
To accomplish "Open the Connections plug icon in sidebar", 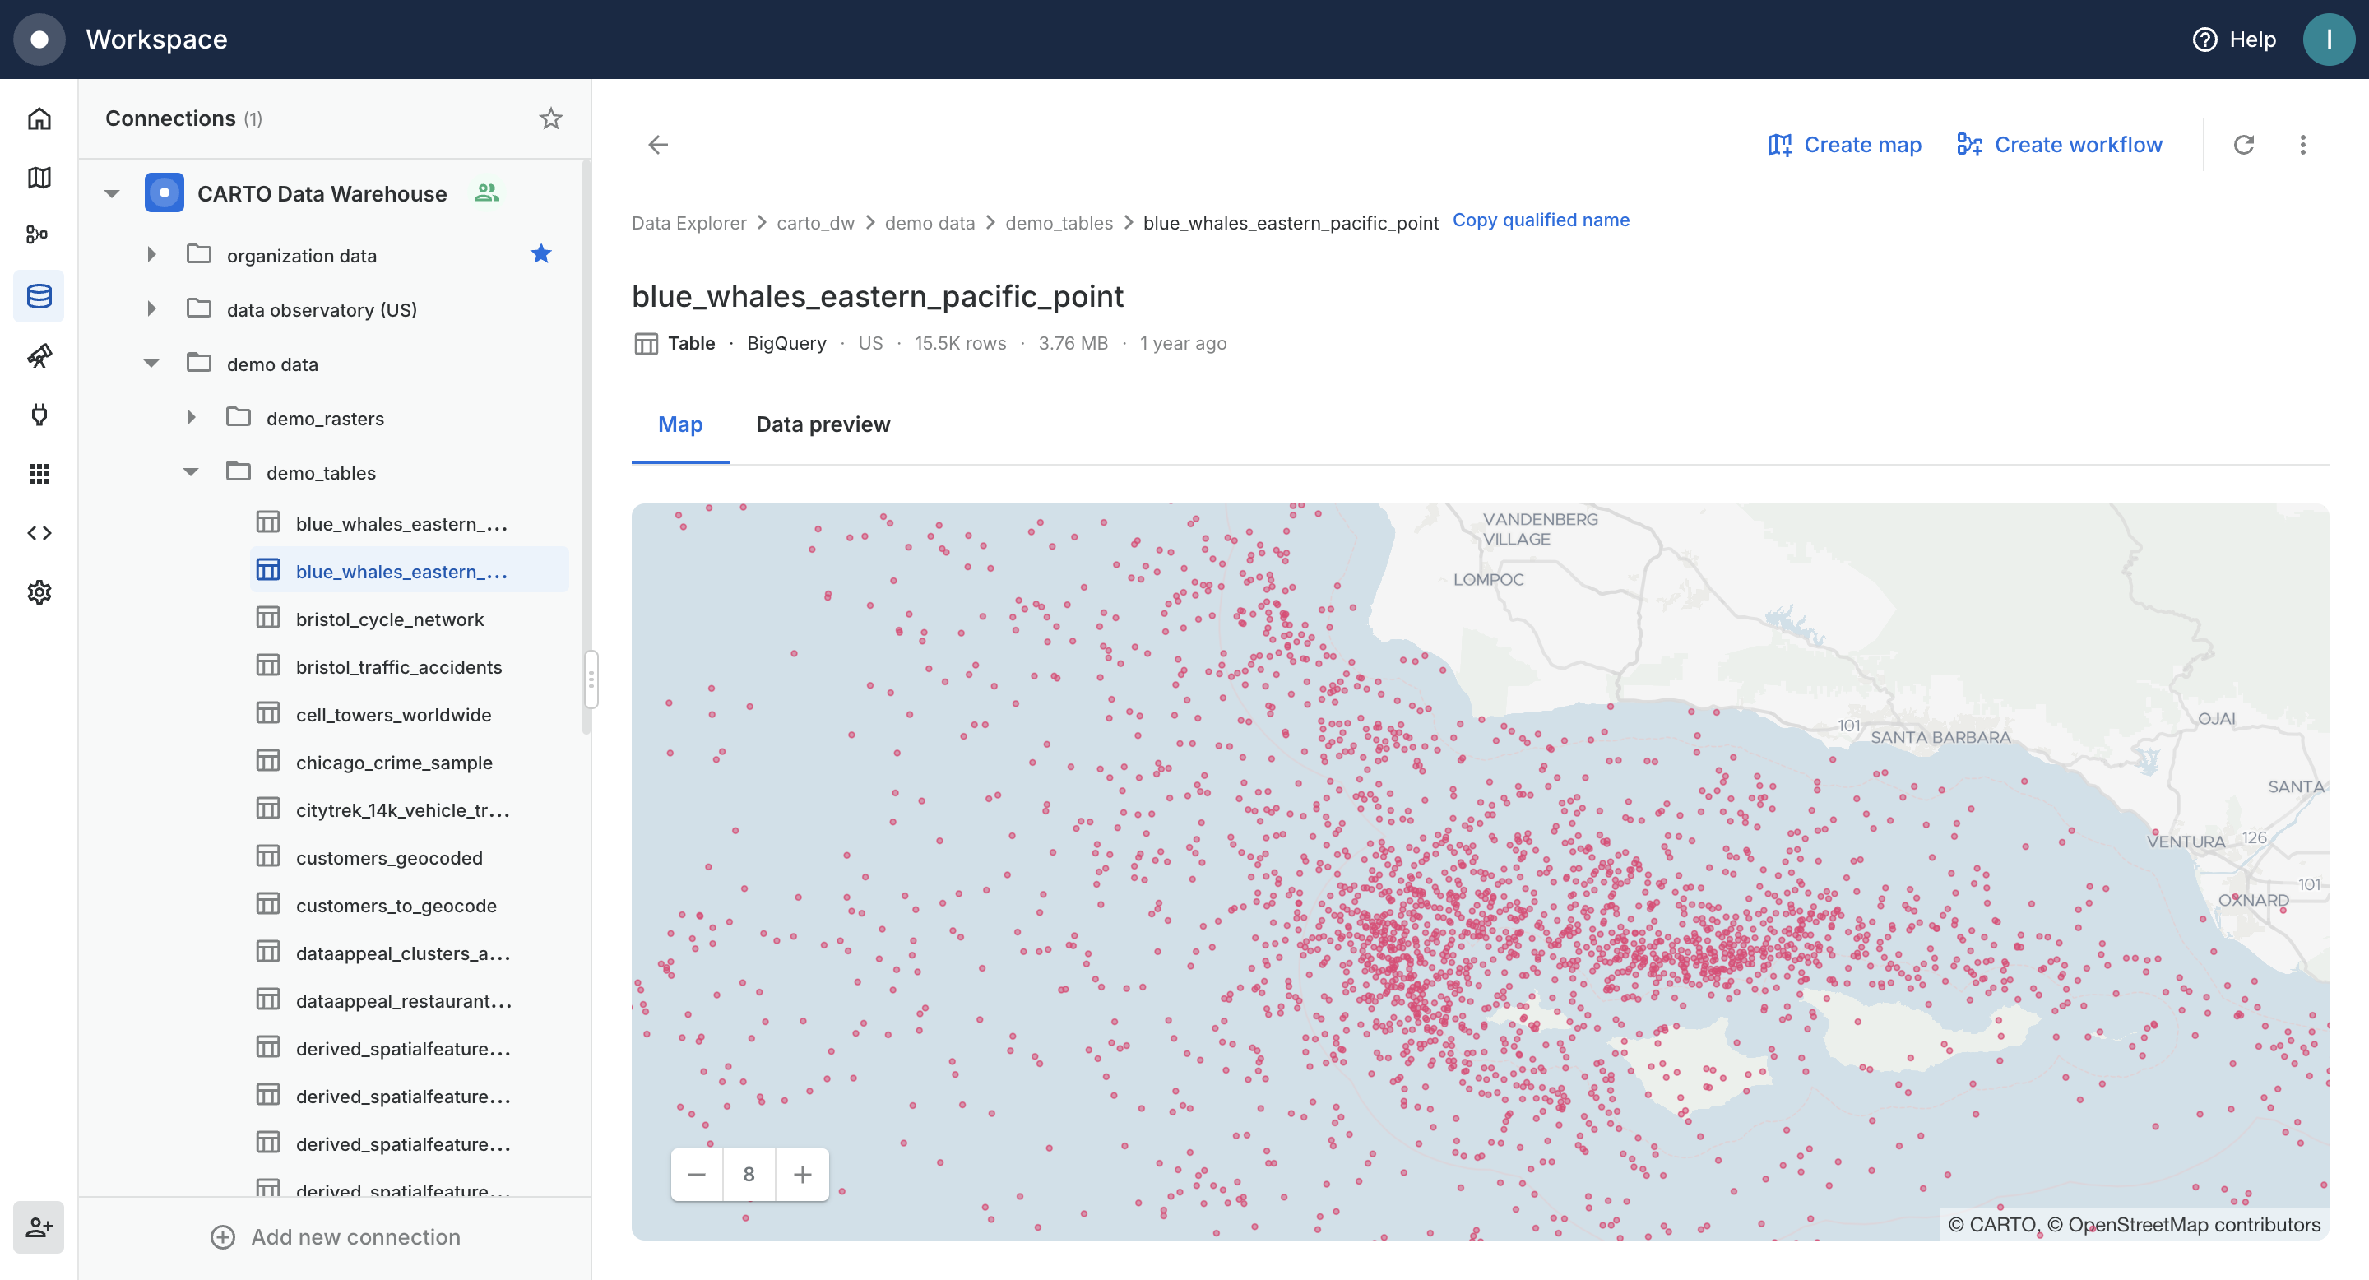I will click(39, 415).
